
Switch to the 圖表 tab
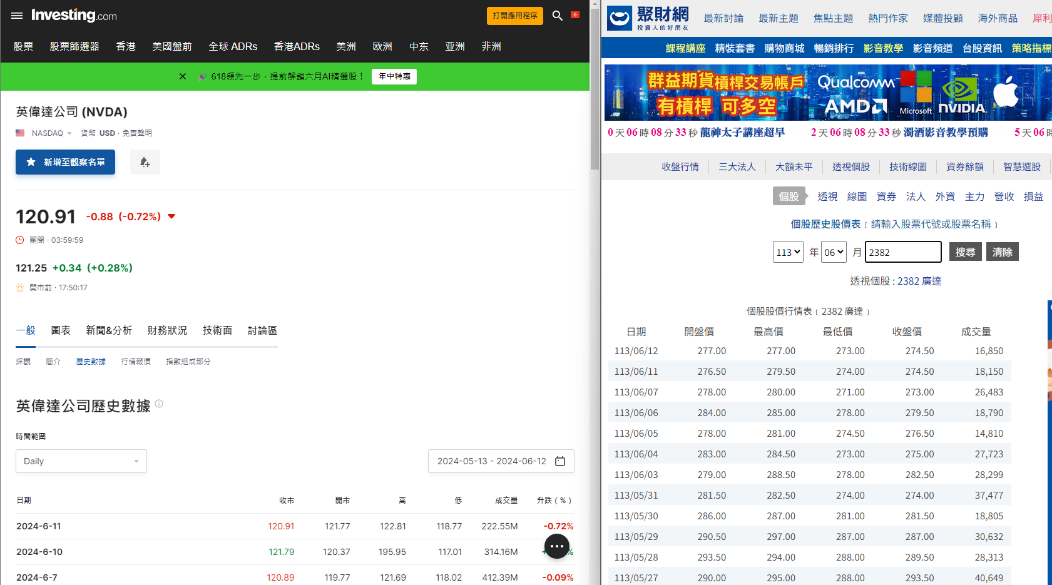pos(61,330)
